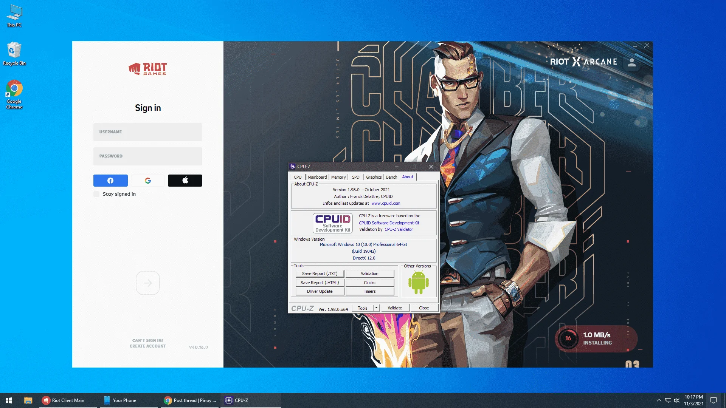Open volume control tray icon
This screenshot has width=726, height=408.
point(677,400)
